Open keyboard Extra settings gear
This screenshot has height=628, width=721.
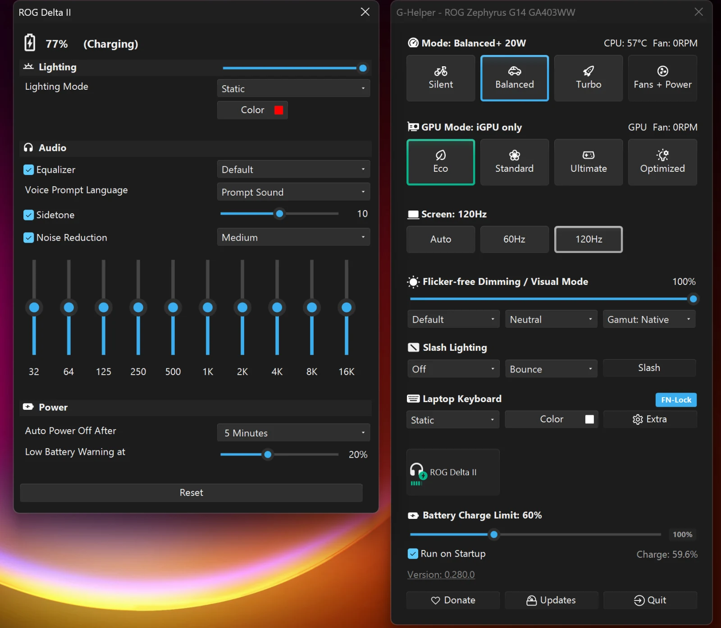pyautogui.click(x=650, y=419)
